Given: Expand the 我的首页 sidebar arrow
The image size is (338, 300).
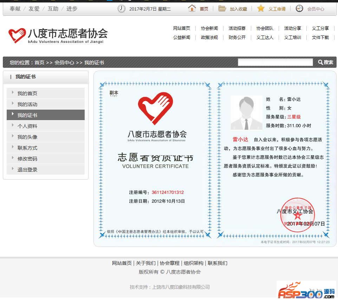Looking at the screenshot, I should [x=13, y=93].
